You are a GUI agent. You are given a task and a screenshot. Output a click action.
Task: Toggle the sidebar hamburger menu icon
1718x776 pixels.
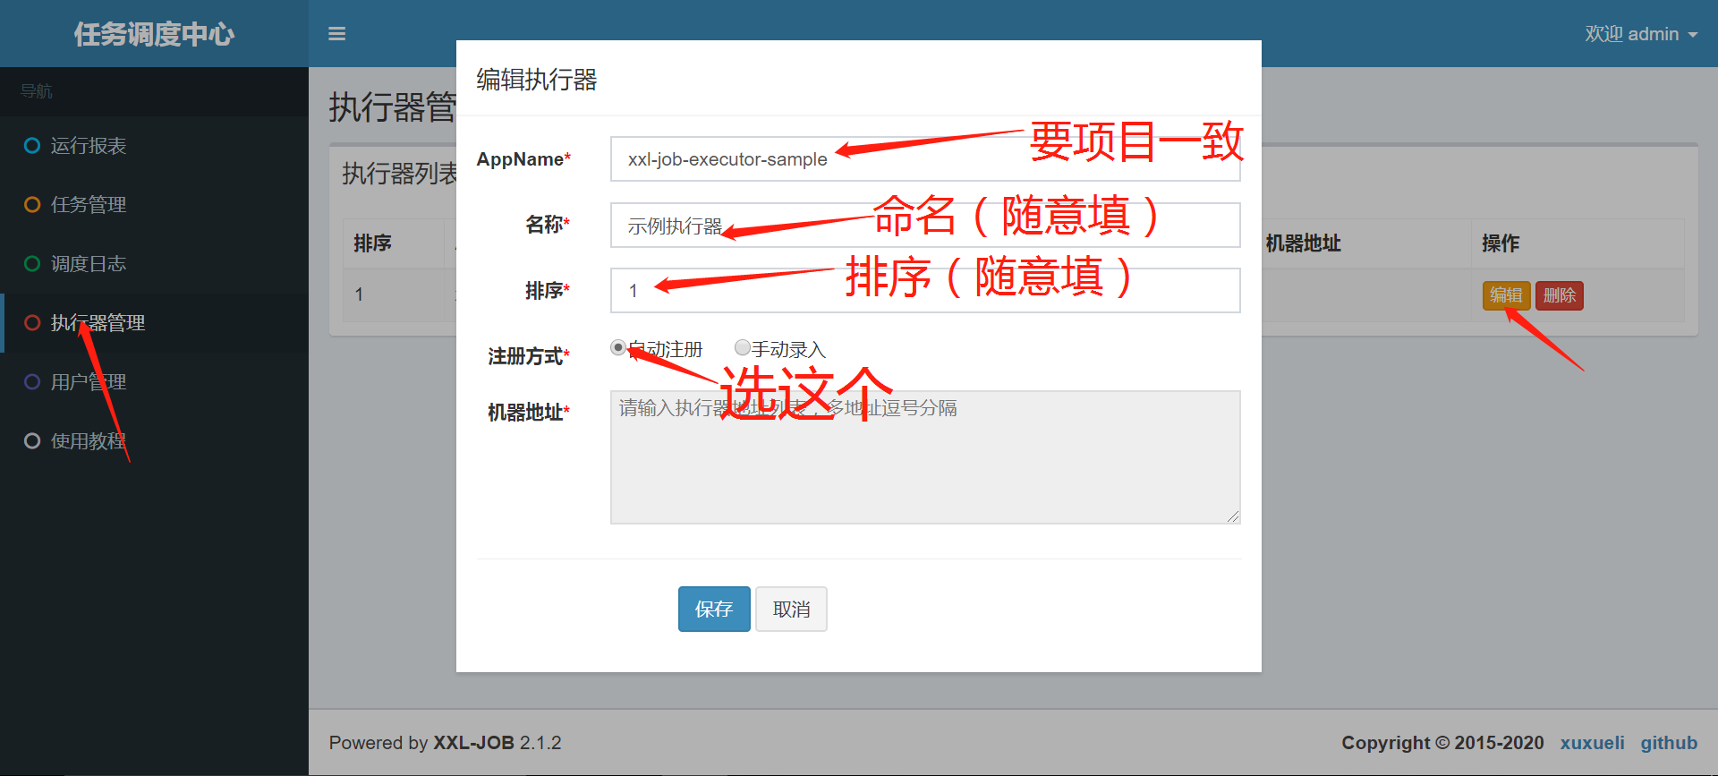[x=336, y=34]
